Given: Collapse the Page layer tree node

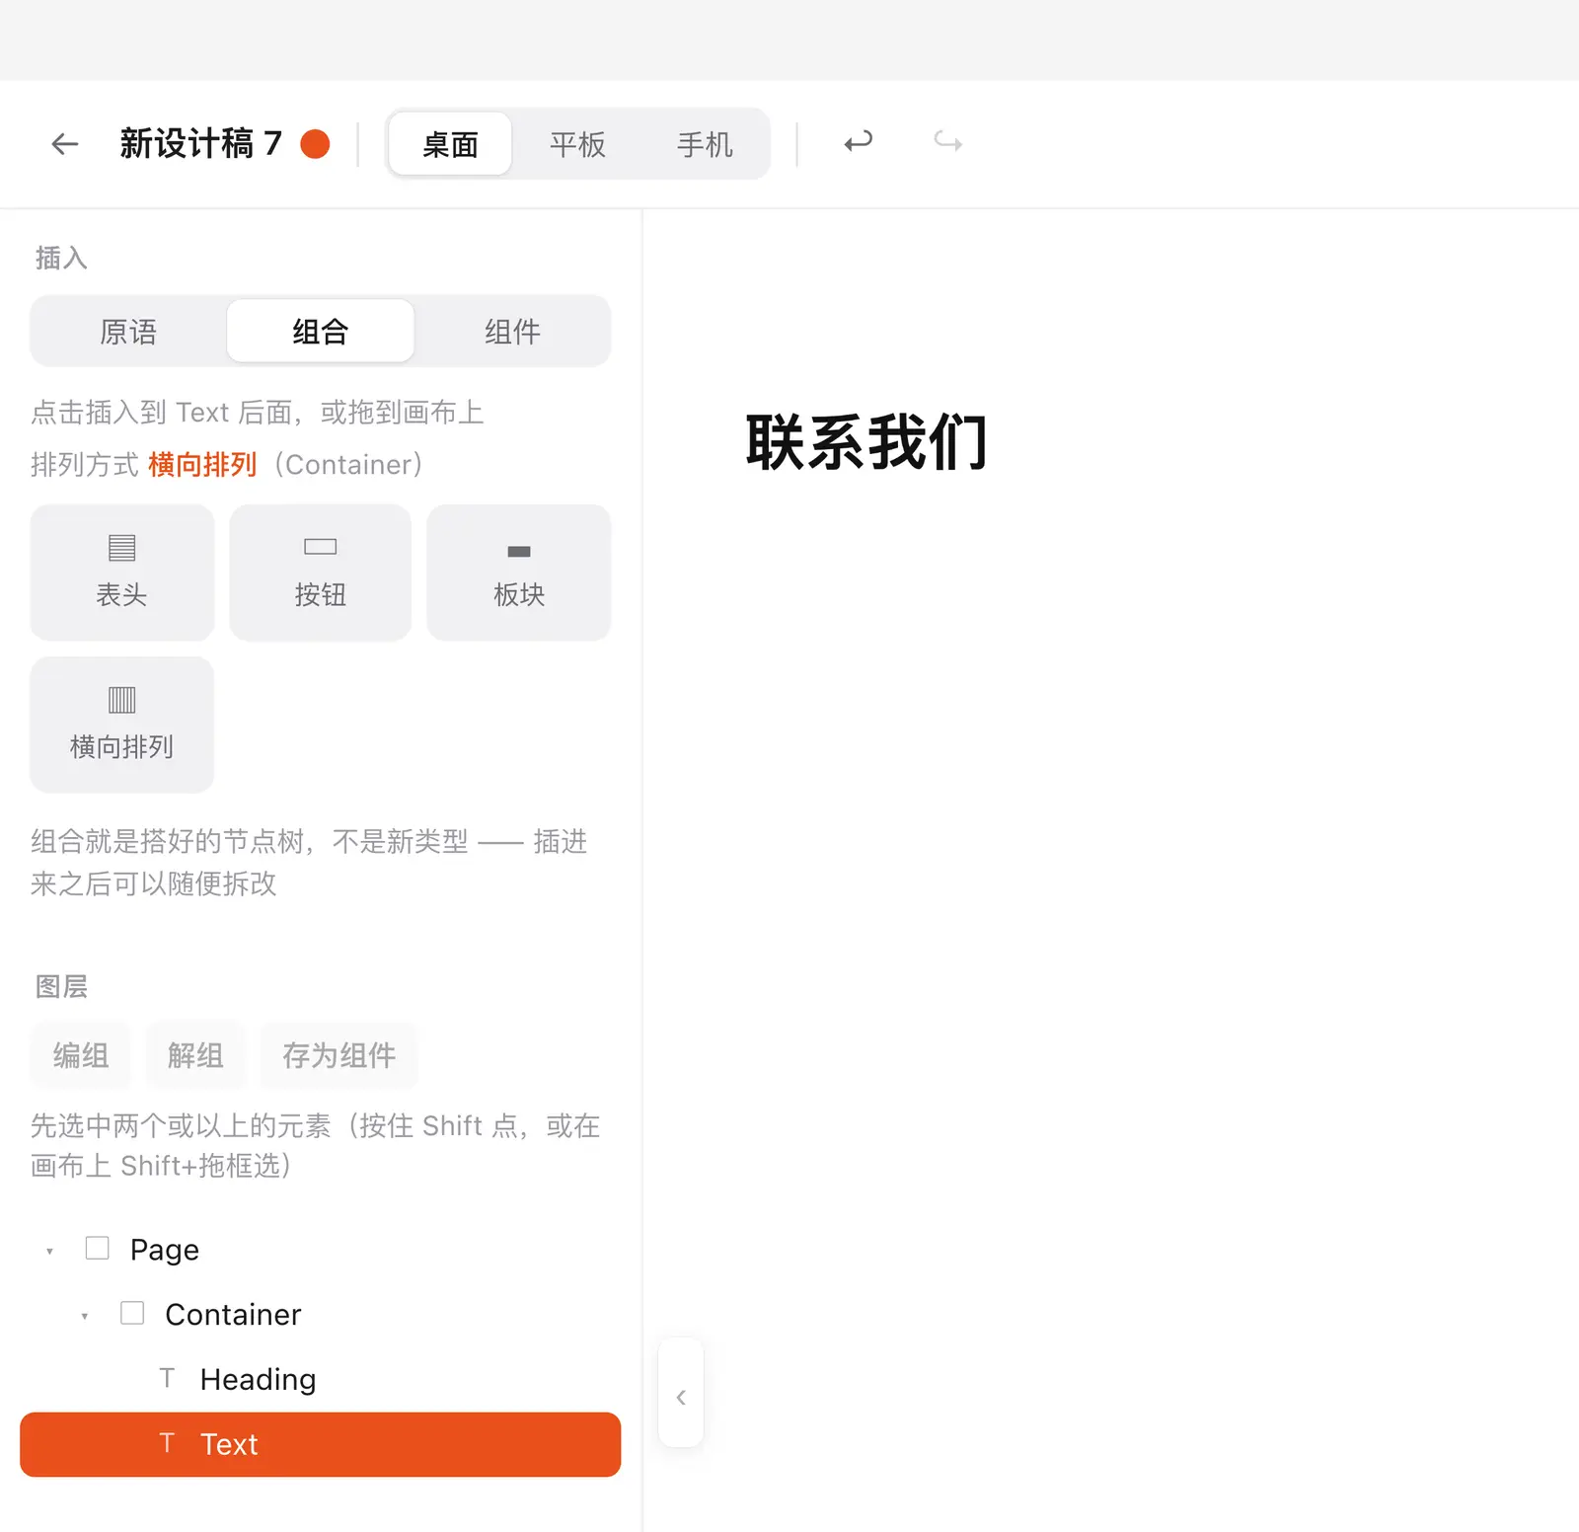Looking at the screenshot, I should tap(49, 1251).
